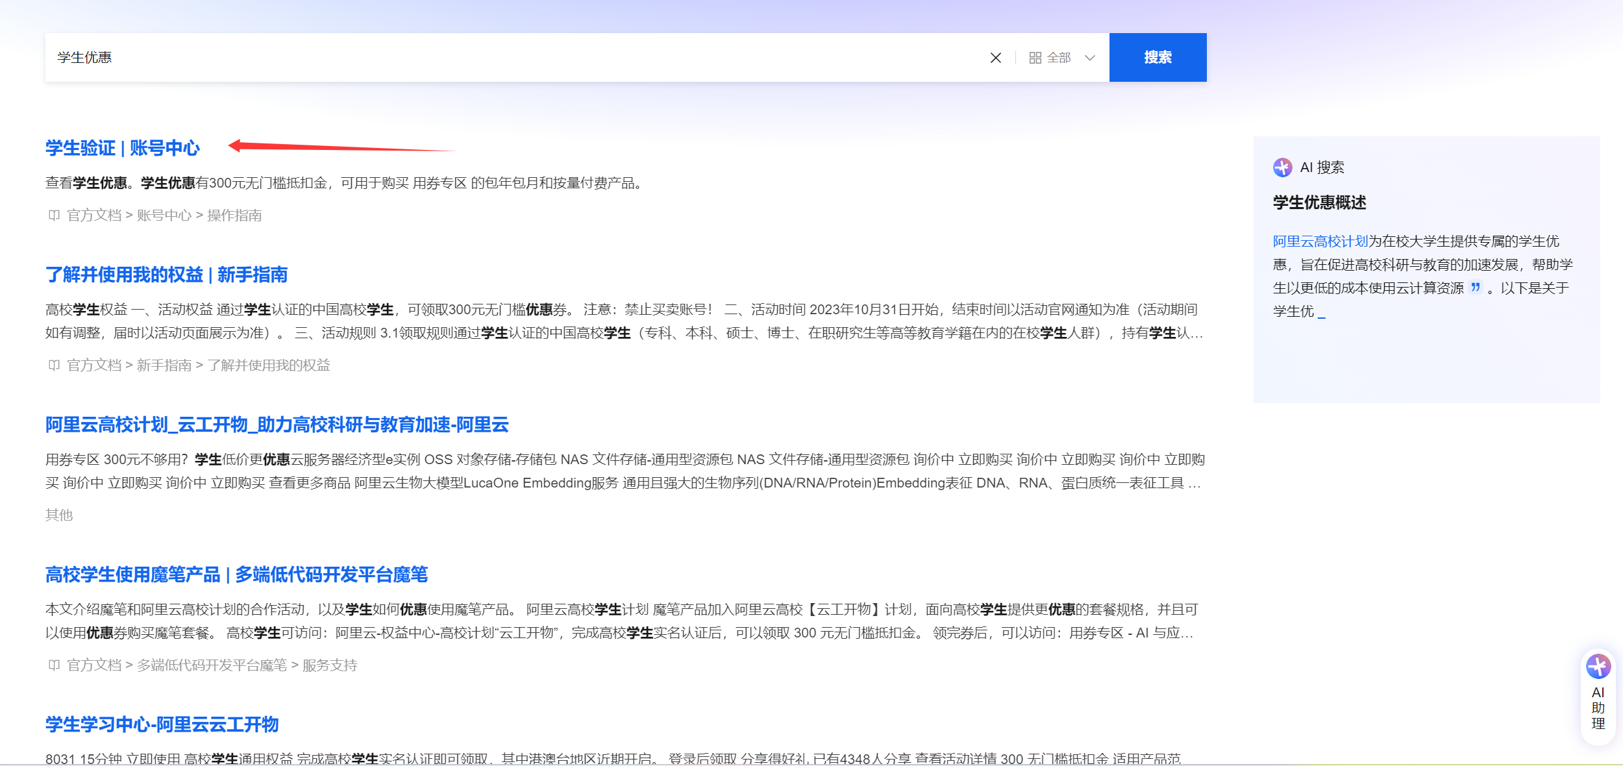1623x766 pixels.
Task: Open 阿里云高校计划_云工开物 result link
Action: 277,425
